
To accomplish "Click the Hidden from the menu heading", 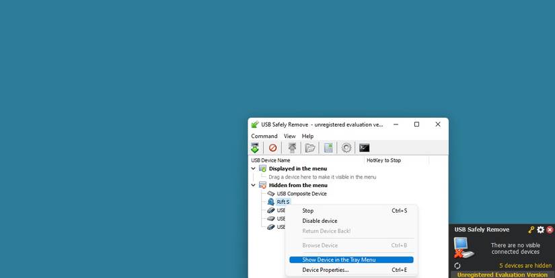I will coord(298,185).
